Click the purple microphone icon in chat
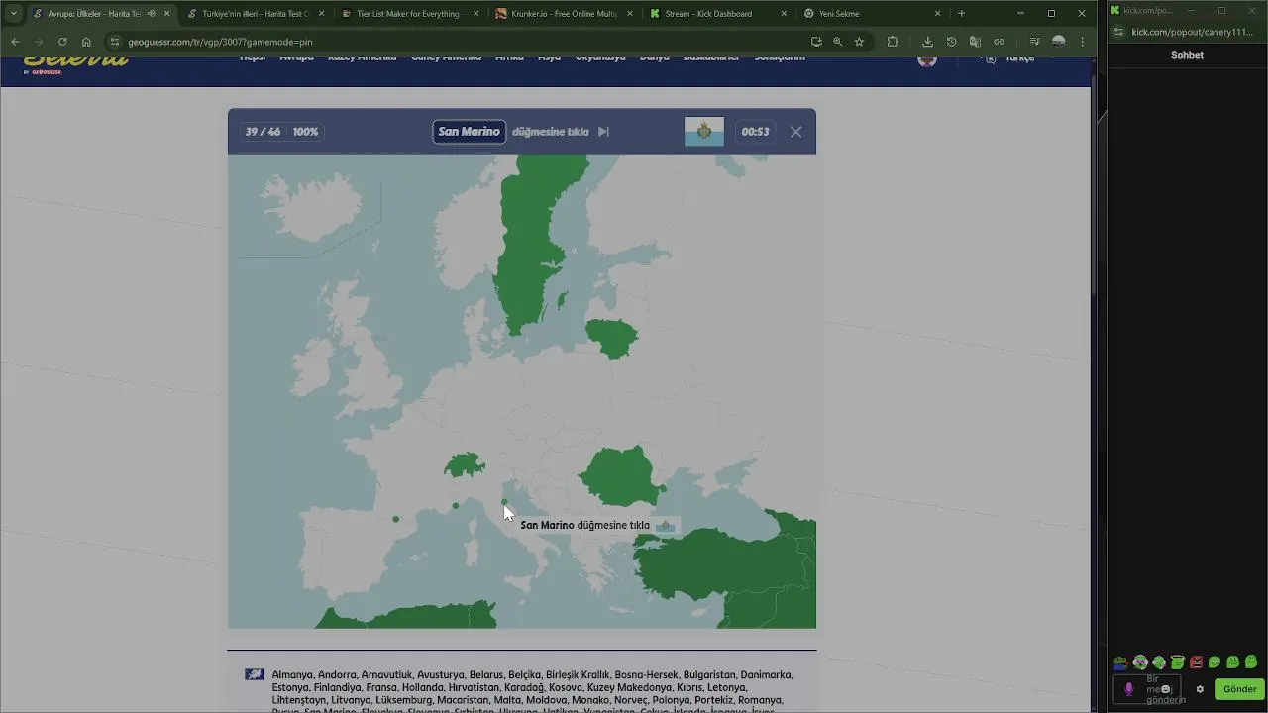The width and height of the screenshot is (1268, 713). click(x=1128, y=689)
